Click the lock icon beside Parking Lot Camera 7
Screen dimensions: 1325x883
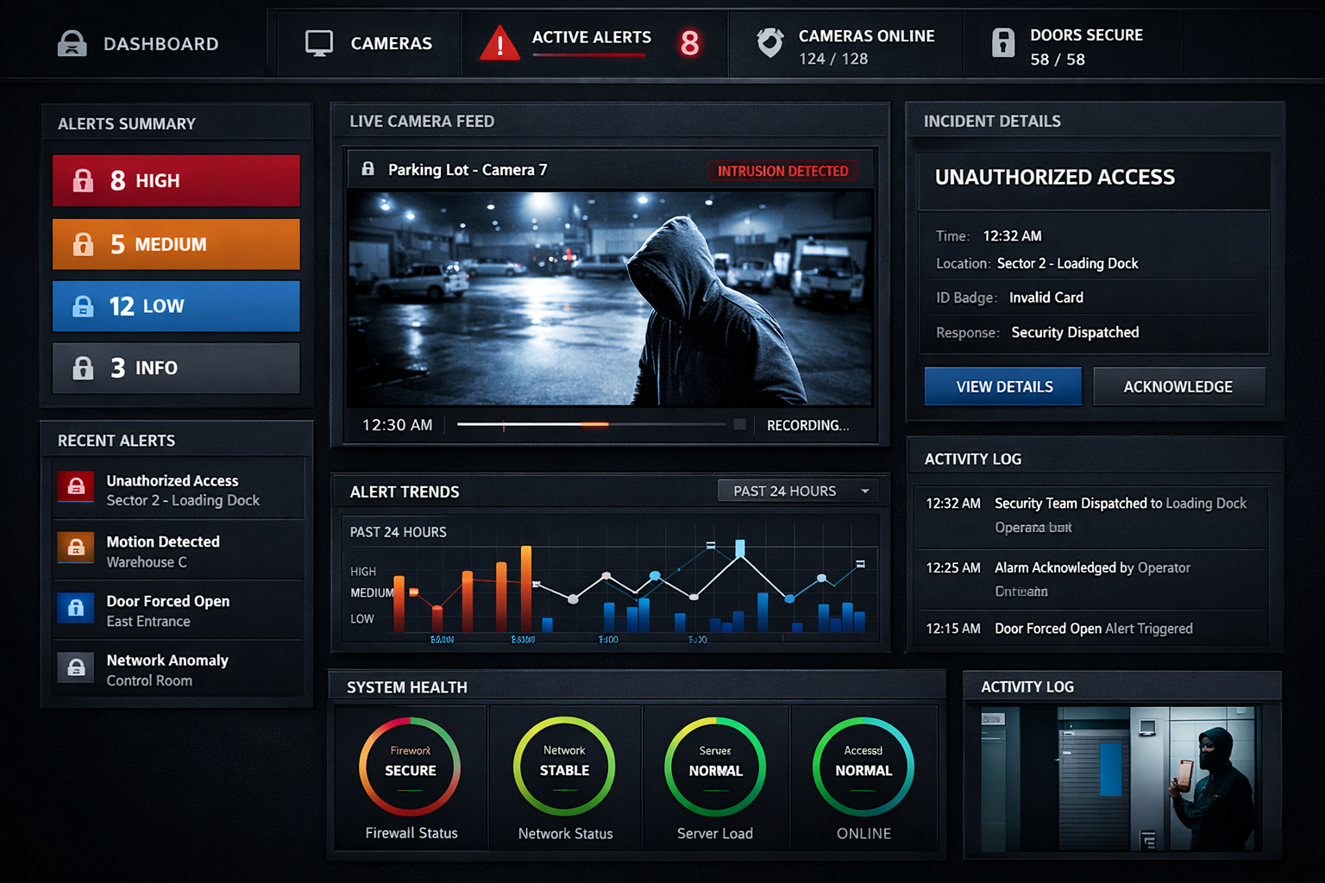tap(368, 169)
